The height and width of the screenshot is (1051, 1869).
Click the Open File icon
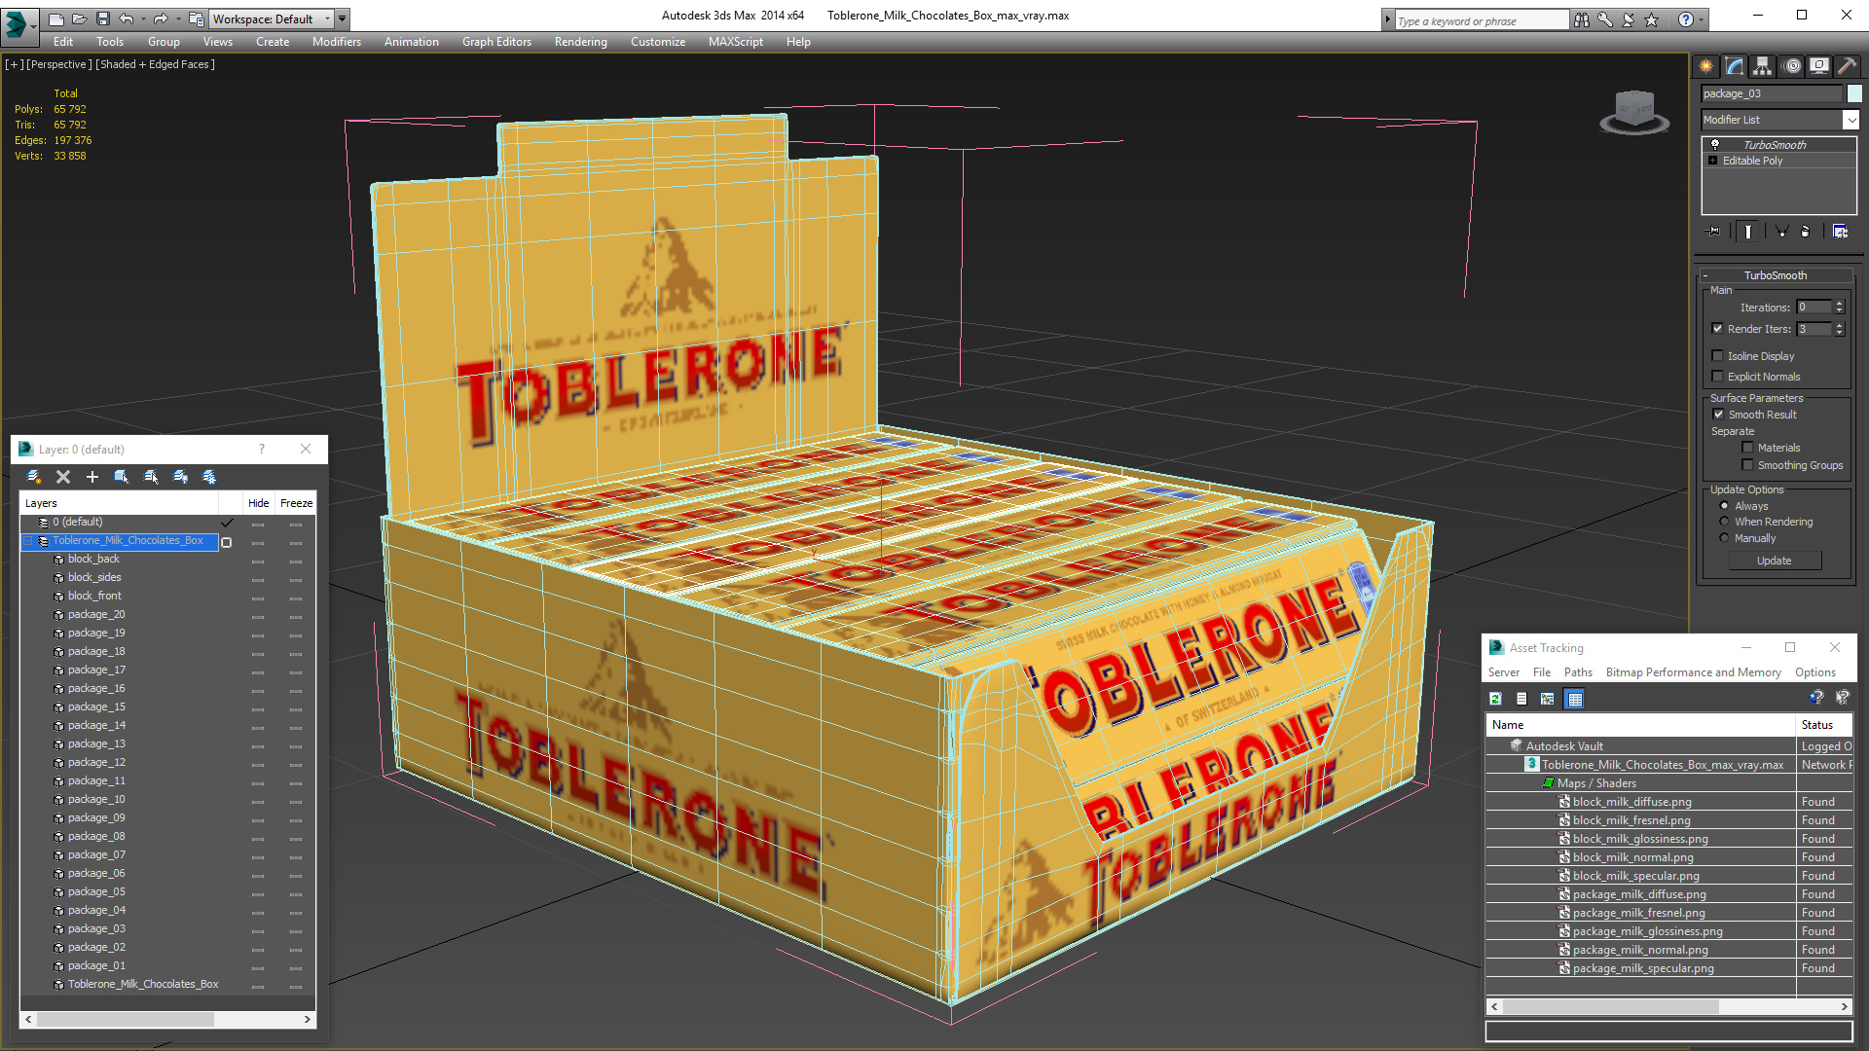[79, 18]
